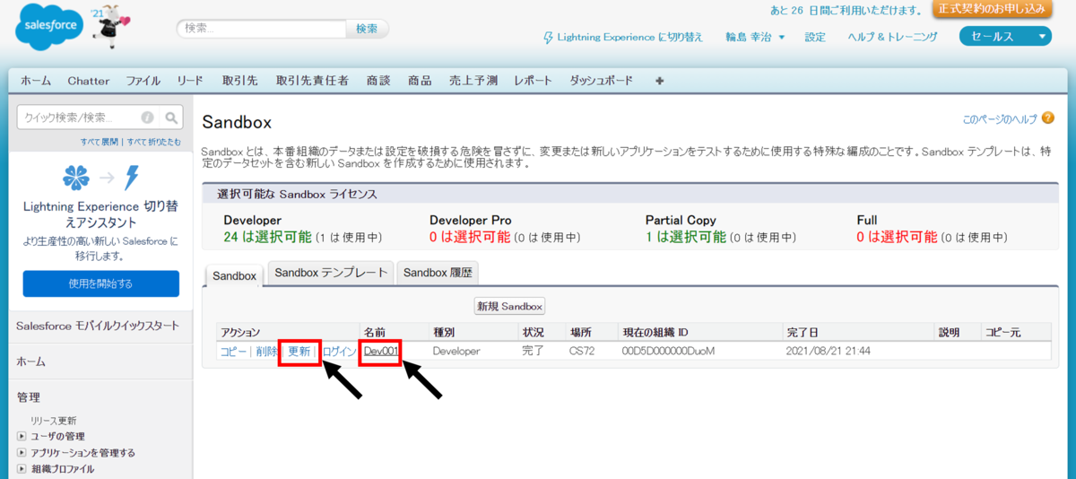The image size is (1076, 479).
Task: Open the 売上予測 tab
Action: [x=473, y=81]
